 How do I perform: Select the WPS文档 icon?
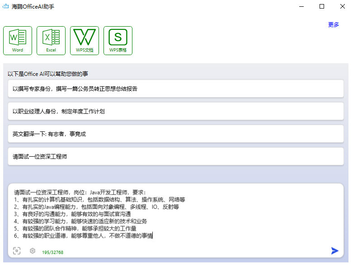click(85, 41)
